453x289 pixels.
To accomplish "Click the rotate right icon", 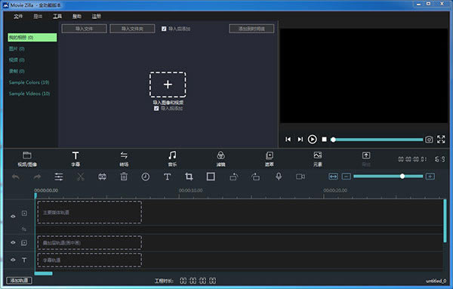I will point(255,177).
